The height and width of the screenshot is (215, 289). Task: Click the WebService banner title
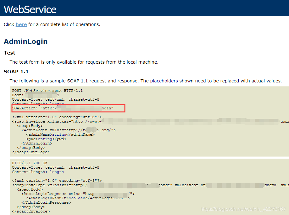[30, 9]
